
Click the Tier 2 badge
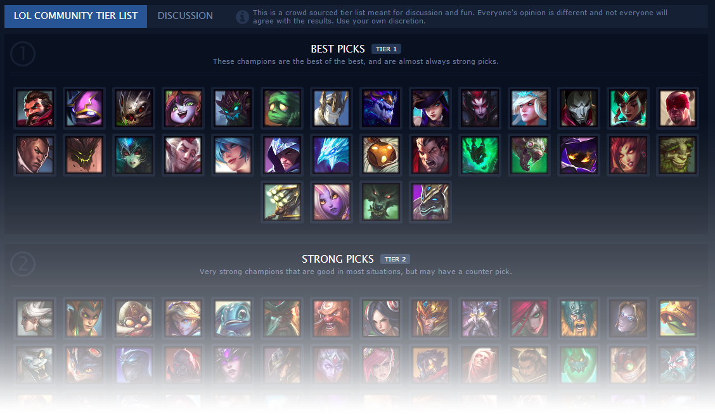(395, 259)
